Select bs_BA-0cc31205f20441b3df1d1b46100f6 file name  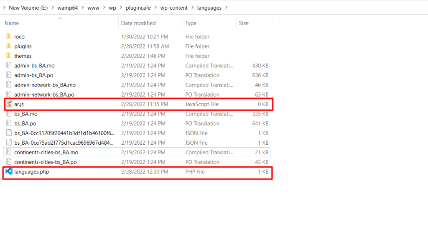pos(64,133)
